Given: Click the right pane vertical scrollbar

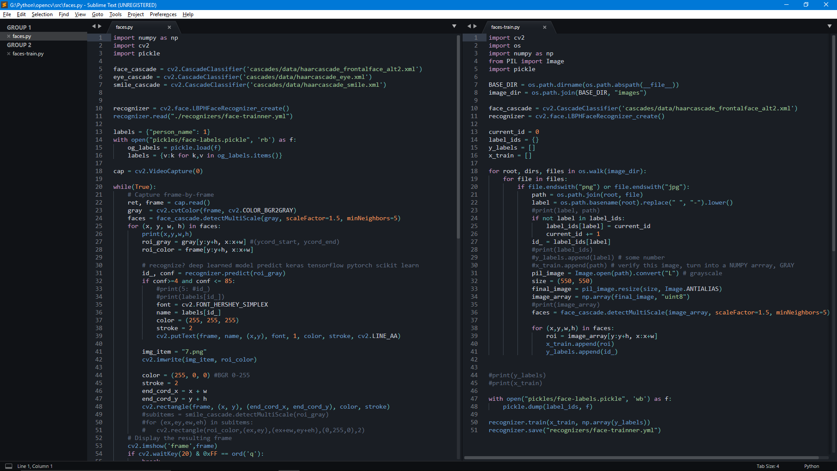Looking at the screenshot, I should (834, 143).
